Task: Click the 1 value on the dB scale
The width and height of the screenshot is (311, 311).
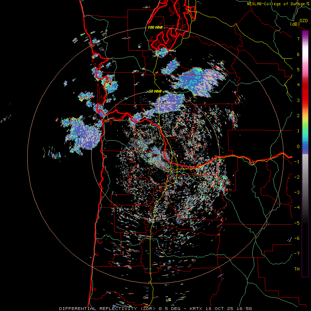Action: tap(298, 131)
